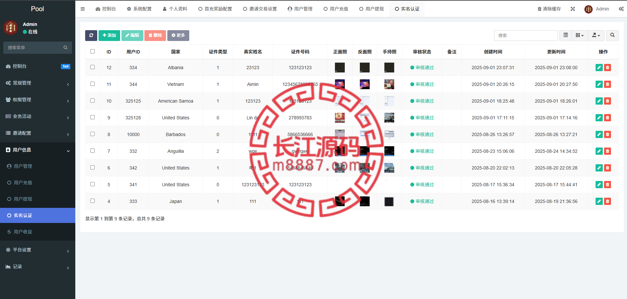Switch to the 个人资料 tab
The height and width of the screenshot is (299, 627).
(175, 9)
